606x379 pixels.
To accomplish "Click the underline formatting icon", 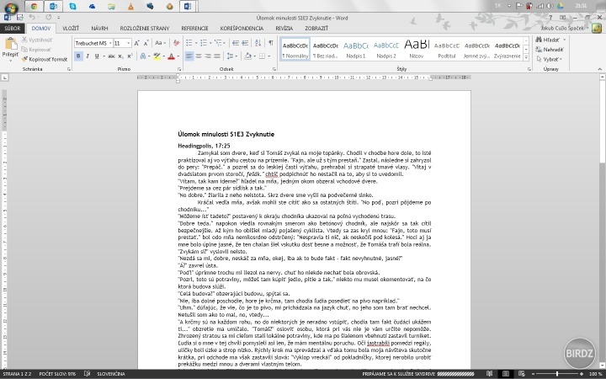I will 98,56.
